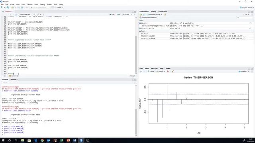Click the workspace panes grid icon

(x=53, y=8)
